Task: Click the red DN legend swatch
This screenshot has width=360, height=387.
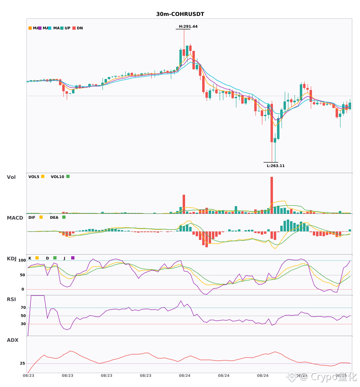Action: coord(74,28)
